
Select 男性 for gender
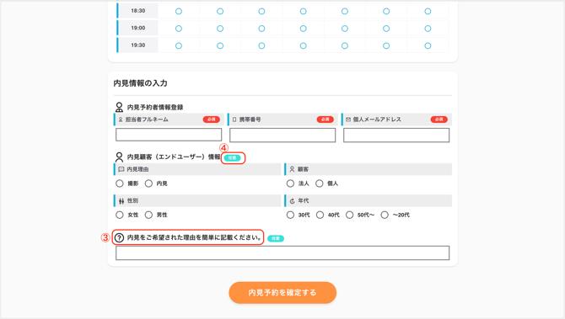(148, 215)
